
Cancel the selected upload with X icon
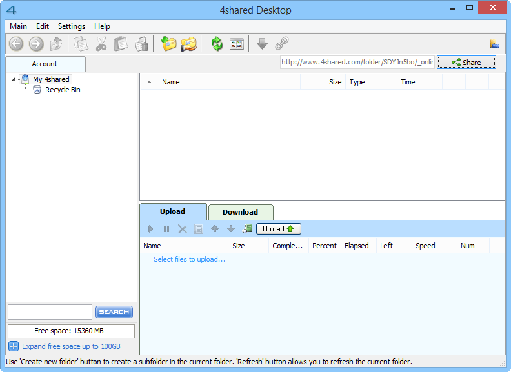point(183,229)
